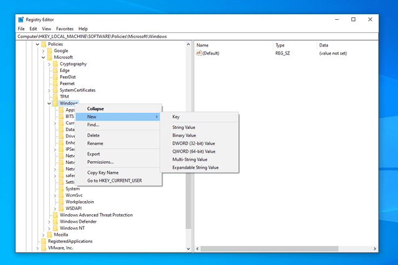Viewport: 398px width, 265px height.
Task: Click the (Default) string value icon
Action: (x=199, y=53)
